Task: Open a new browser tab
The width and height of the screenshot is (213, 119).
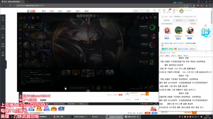Action: tap(27, 1)
